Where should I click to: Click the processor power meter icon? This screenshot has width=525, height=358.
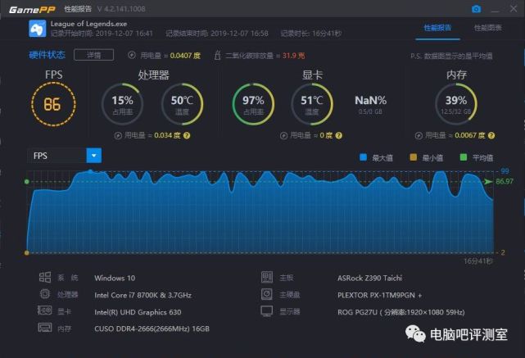[118, 136]
